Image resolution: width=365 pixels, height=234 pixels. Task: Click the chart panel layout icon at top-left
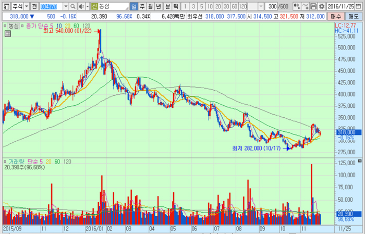[x=6, y=6]
